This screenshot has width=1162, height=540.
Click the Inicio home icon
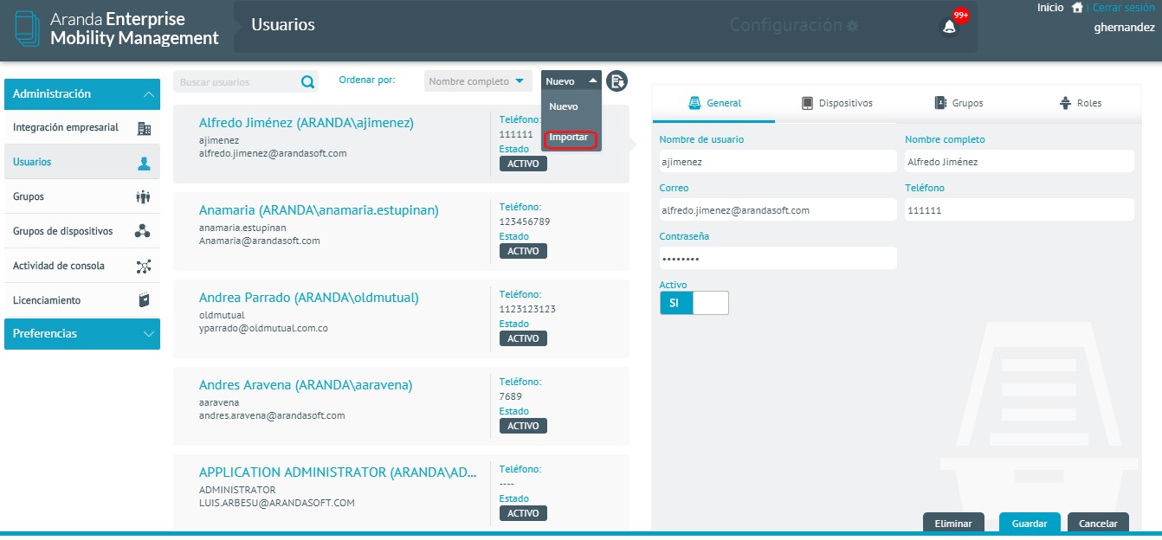pyautogui.click(x=1077, y=7)
